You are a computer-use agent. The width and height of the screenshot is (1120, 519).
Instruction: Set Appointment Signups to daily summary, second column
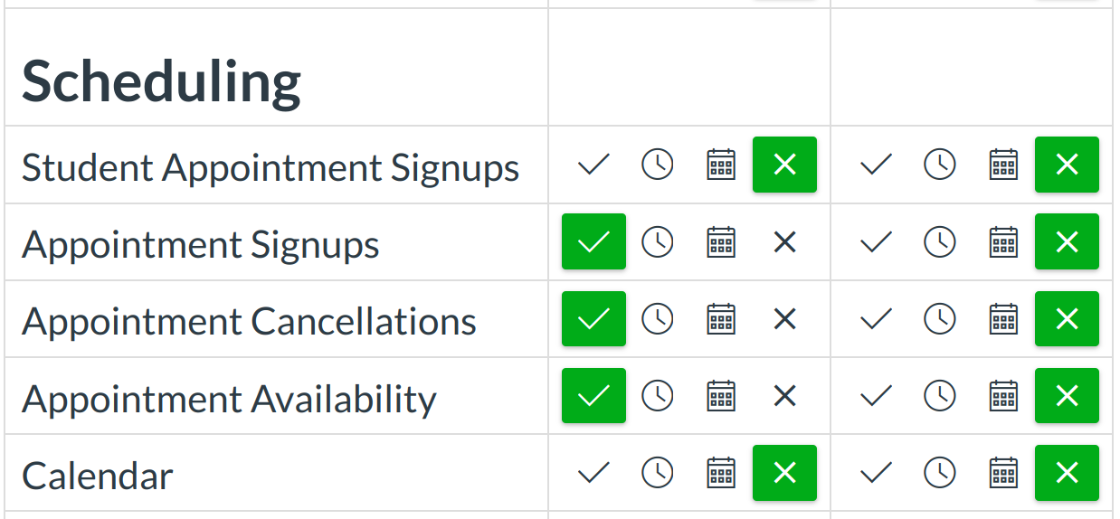(940, 241)
